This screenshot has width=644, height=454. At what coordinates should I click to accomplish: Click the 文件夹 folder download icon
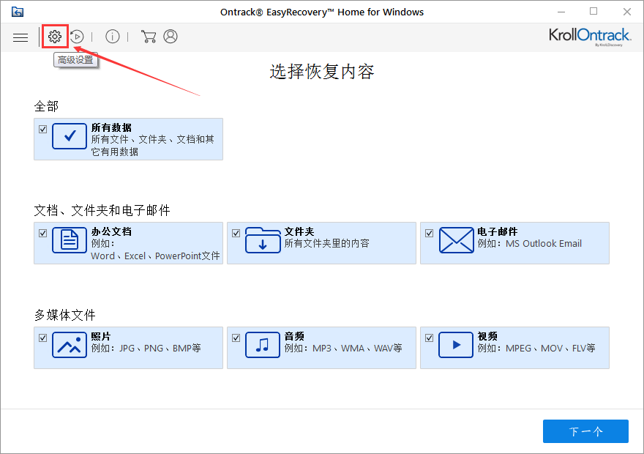point(262,240)
